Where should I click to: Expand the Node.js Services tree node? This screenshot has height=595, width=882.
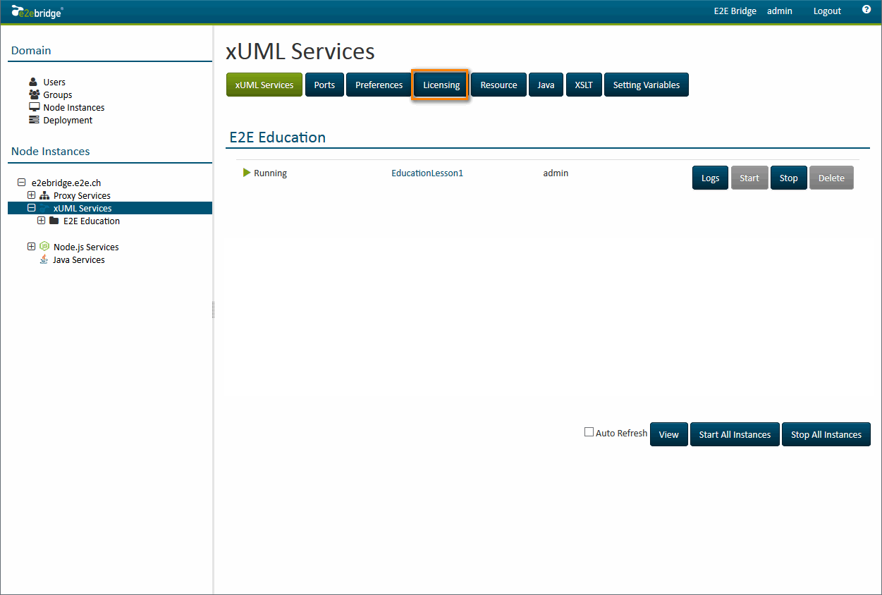click(x=31, y=247)
